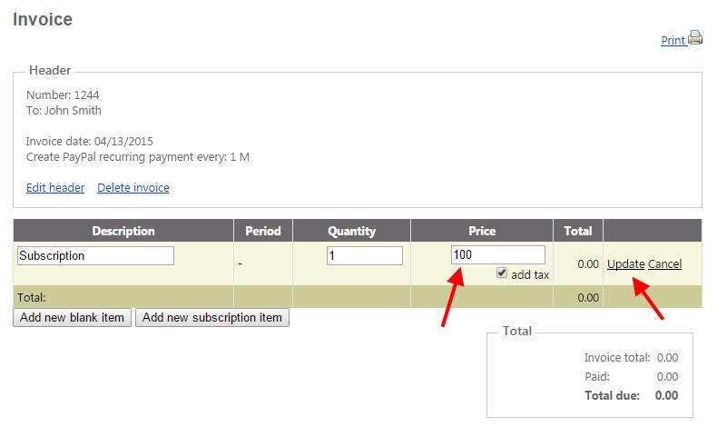
Task: Click the Total column header
Action: pyautogui.click(x=578, y=231)
